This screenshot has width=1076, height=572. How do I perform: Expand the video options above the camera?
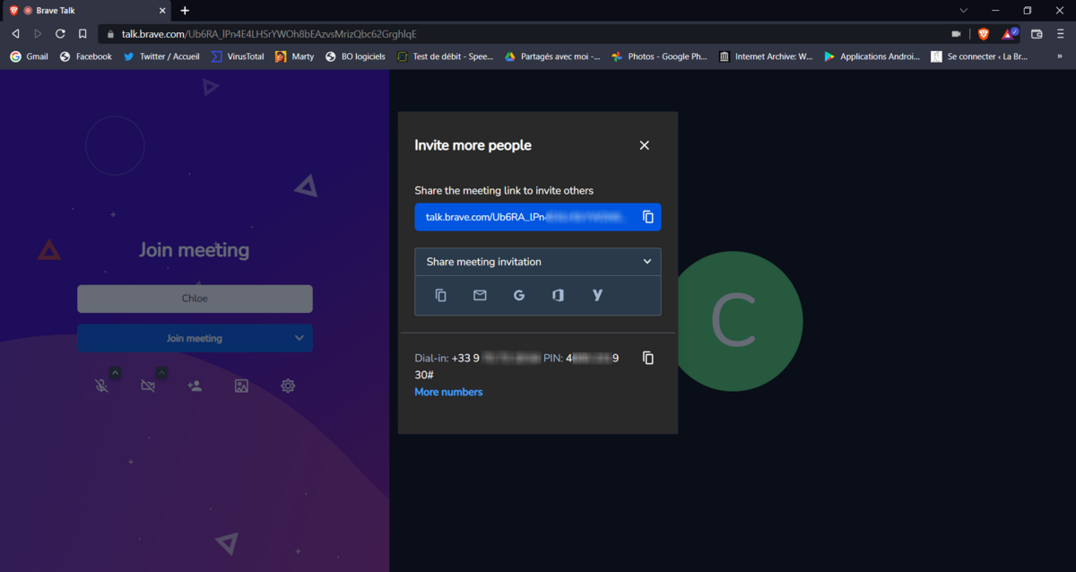click(161, 373)
